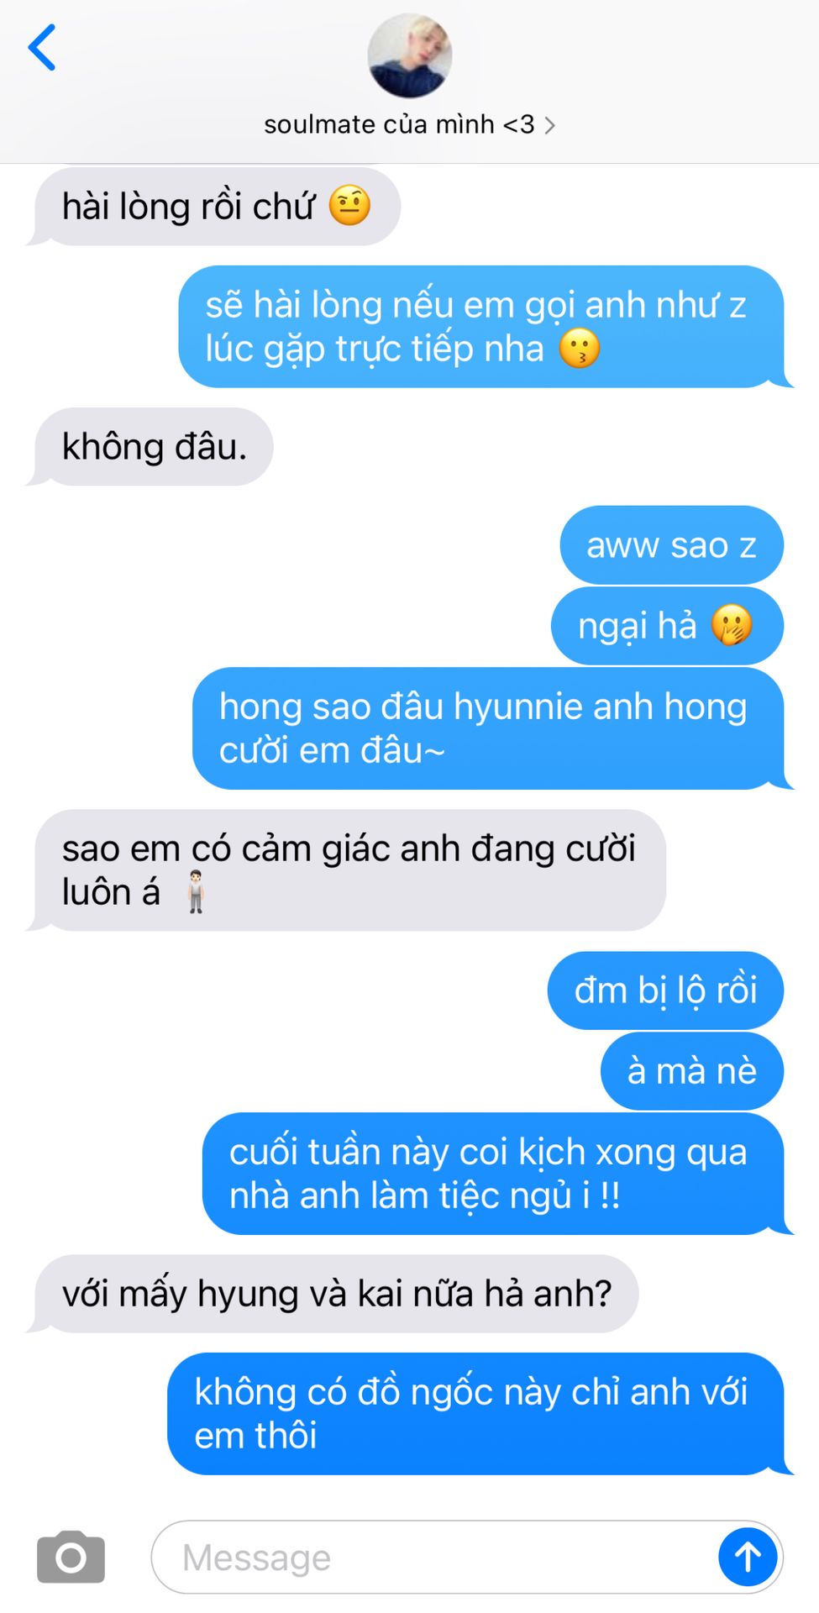Tap the kissing face emoji in blue bubble
The height and width of the screenshot is (1613, 819).
[580, 348]
